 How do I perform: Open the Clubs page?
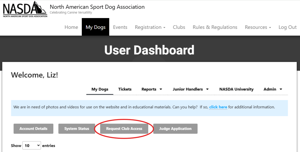(x=179, y=27)
